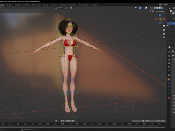175x131 pixels.
Task: Jump to the first frame
Action: (62, 121)
